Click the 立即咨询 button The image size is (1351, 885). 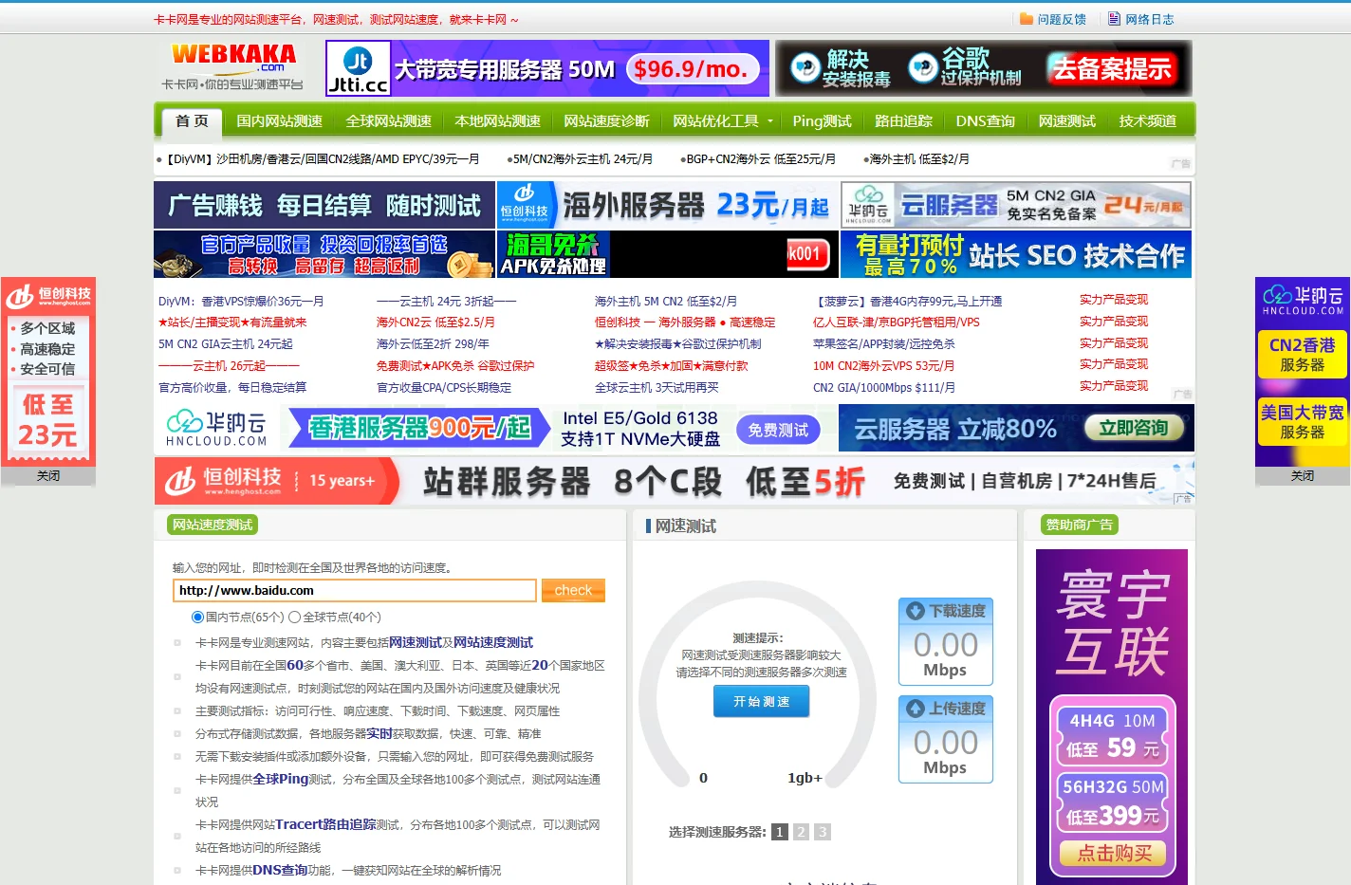click(x=1134, y=429)
